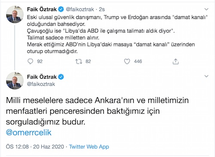Click Faik Öztrak name on second tweet
The image size is (215, 157).
(42, 77)
